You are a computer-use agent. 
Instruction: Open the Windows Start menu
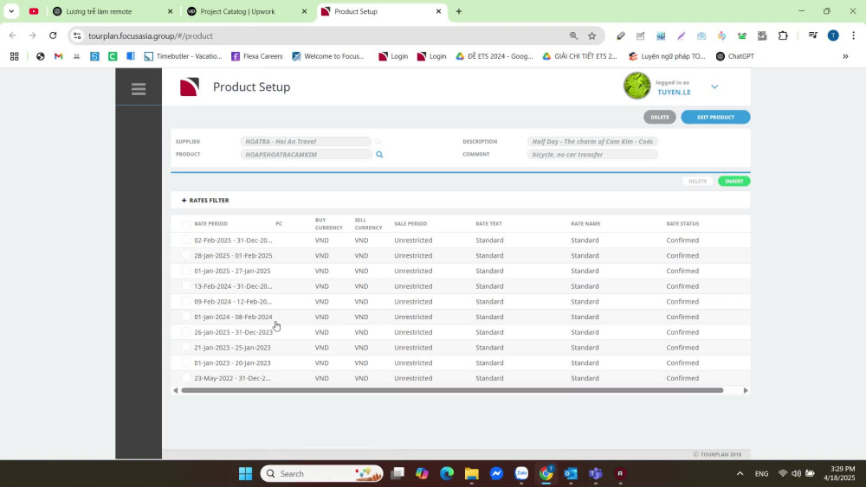click(245, 473)
